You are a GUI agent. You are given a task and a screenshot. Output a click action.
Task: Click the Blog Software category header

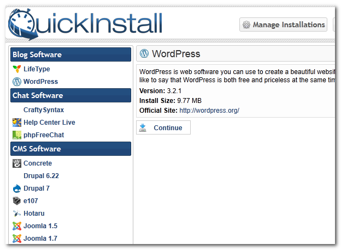[70, 54]
